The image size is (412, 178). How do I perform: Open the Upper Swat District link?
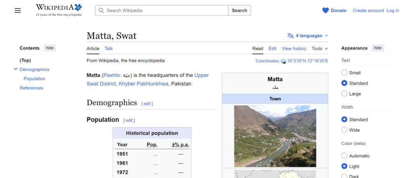click(148, 79)
